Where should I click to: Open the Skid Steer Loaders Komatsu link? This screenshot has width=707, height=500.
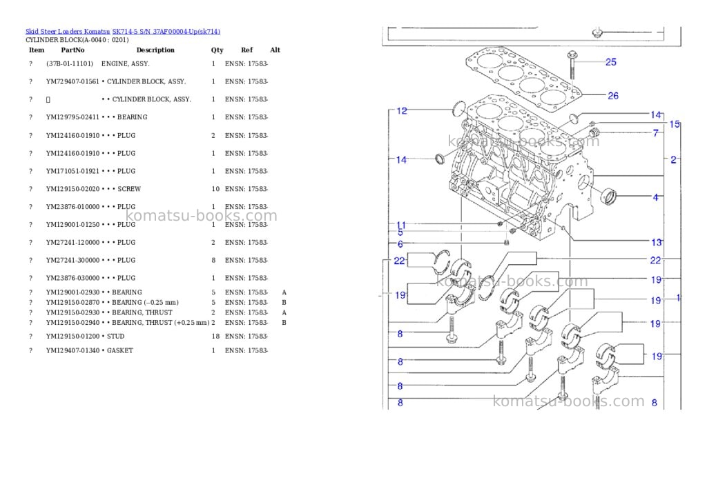click(68, 32)
